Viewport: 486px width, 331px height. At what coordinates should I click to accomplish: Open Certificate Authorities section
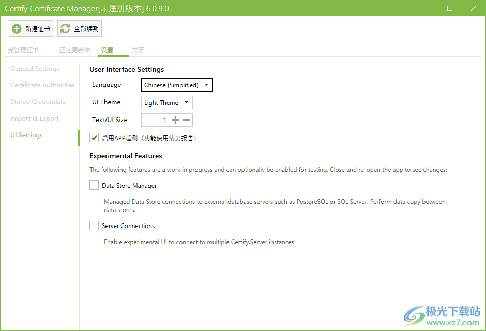point(42,85)
